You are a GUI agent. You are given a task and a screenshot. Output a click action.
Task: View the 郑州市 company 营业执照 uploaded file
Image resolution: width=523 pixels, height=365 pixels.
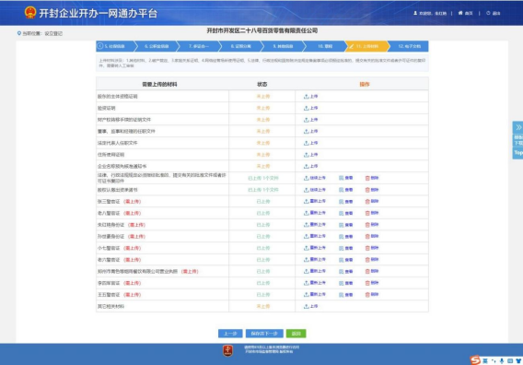(346, 271)
